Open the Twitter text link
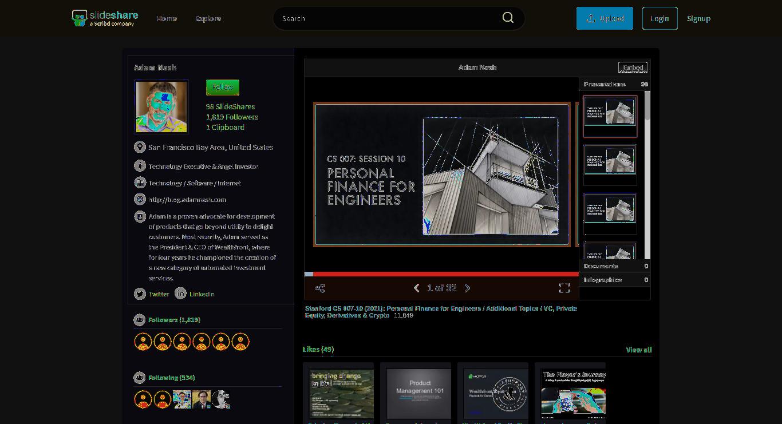This screenshot has width=782, height=424. point(159,294)
